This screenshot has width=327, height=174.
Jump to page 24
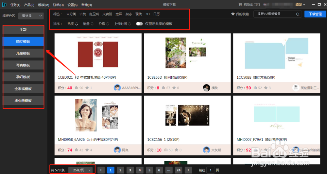[x=179, y=170]
